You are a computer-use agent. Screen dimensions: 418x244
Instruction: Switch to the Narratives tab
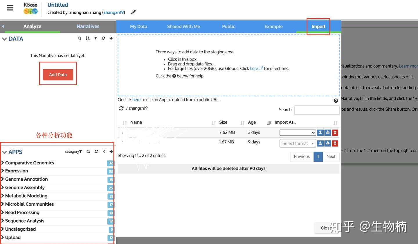coord(88,26)
